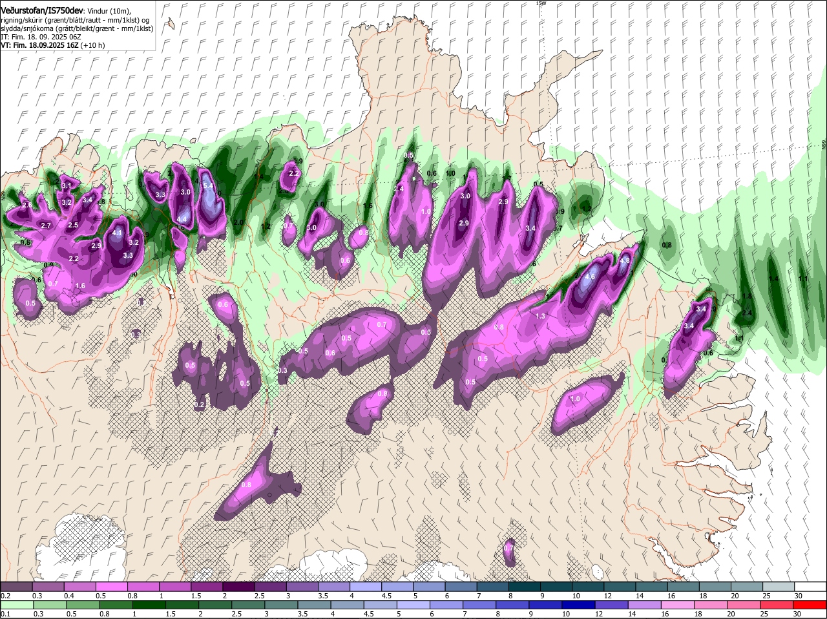827x619 pixels.
Task: Select the mauve 0.3–0.4 swatch in the purple scale
Action: (48, 586)
